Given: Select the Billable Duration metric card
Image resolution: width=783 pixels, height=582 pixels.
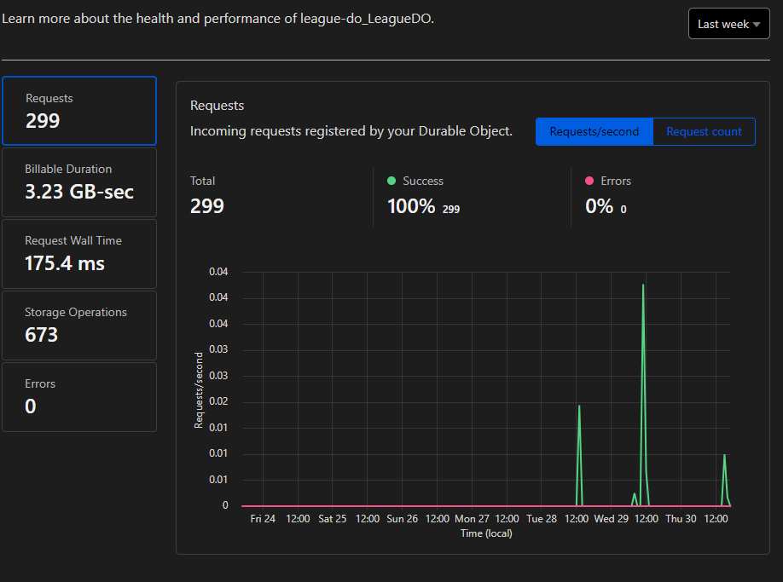Looking at the screenshot, I should (79, 182).
